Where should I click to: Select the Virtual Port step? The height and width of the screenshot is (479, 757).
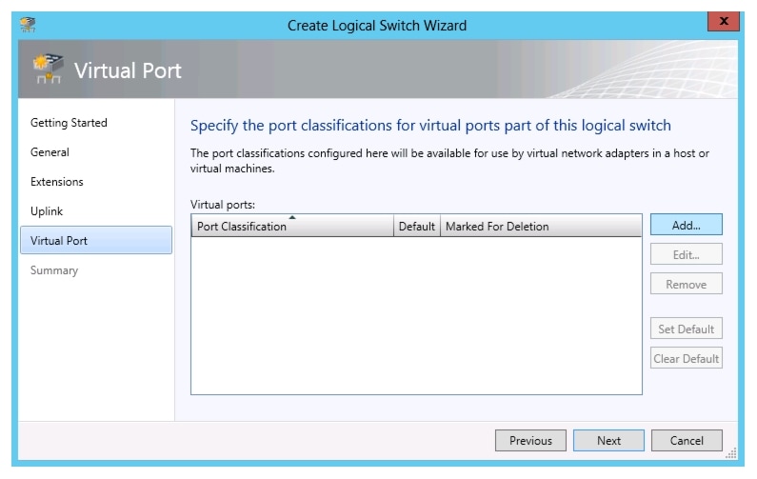pos(96,240)
